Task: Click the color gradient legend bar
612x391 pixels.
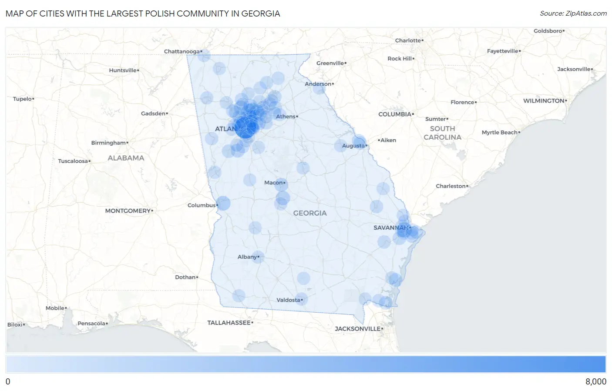Action: pyautogui.click(x=306, y=364)
